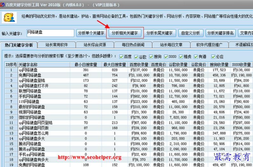253x167 pixels.
Task: Sort by the 最小日搜索量 column header
Action: tap(86, 65)
